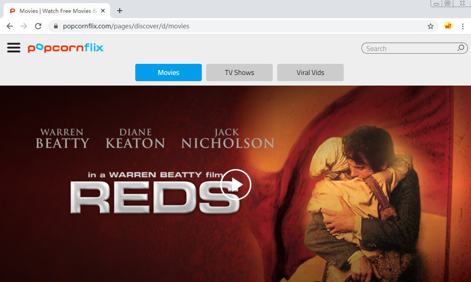This screenshot has height=282, width=471.
Task: Focus the Search input field
Action: point(414,48)
